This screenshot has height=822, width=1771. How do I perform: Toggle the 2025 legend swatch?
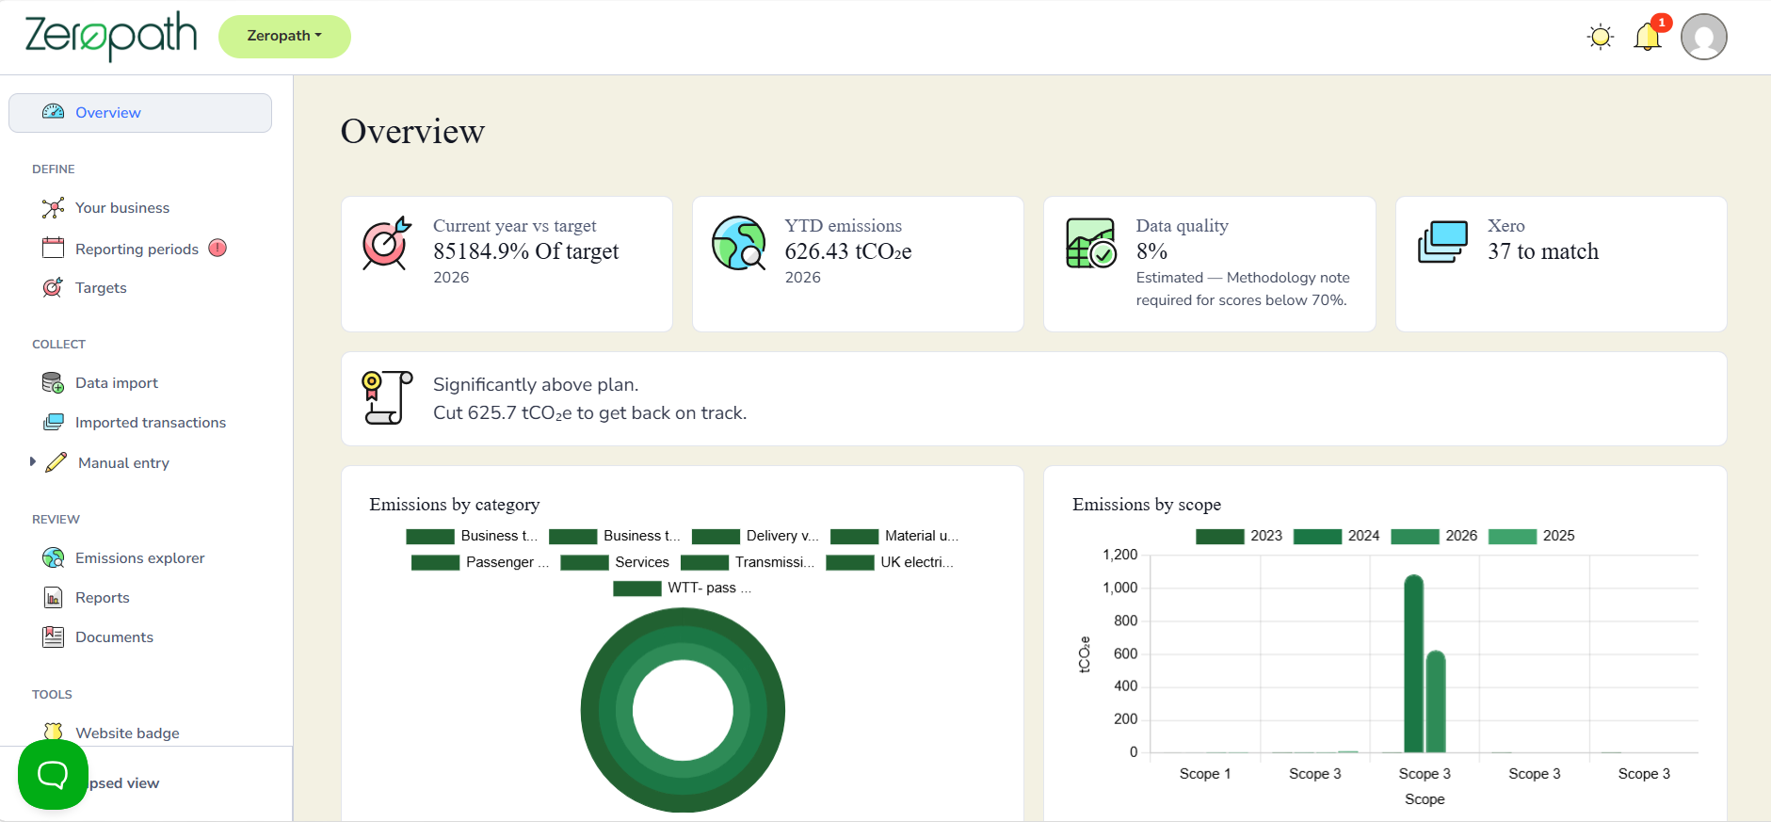(1512, 536)
